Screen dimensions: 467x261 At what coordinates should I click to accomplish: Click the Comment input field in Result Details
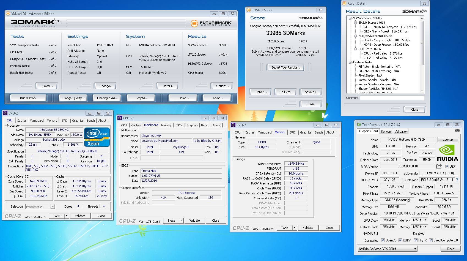392,98
